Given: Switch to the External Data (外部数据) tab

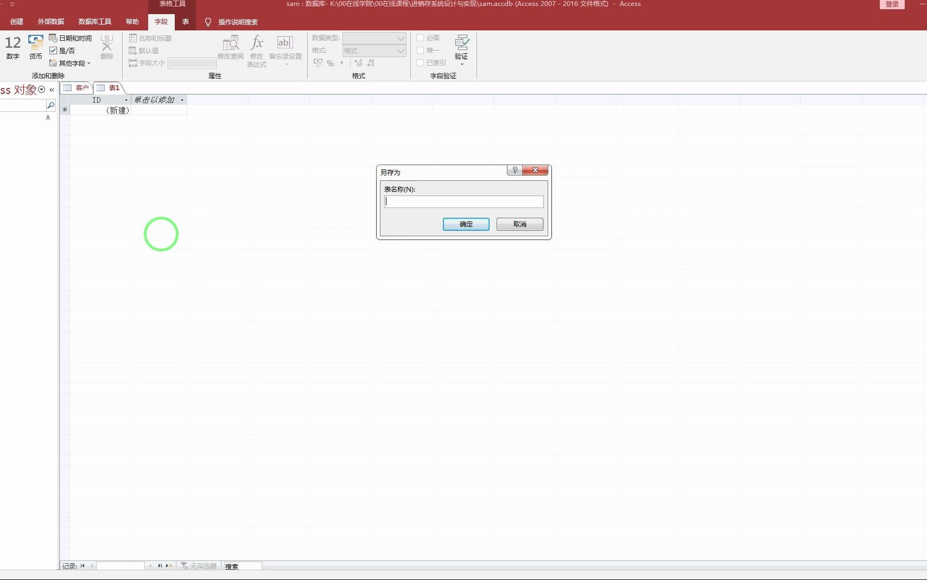Looking at the screenshot, I should point(51,22).
